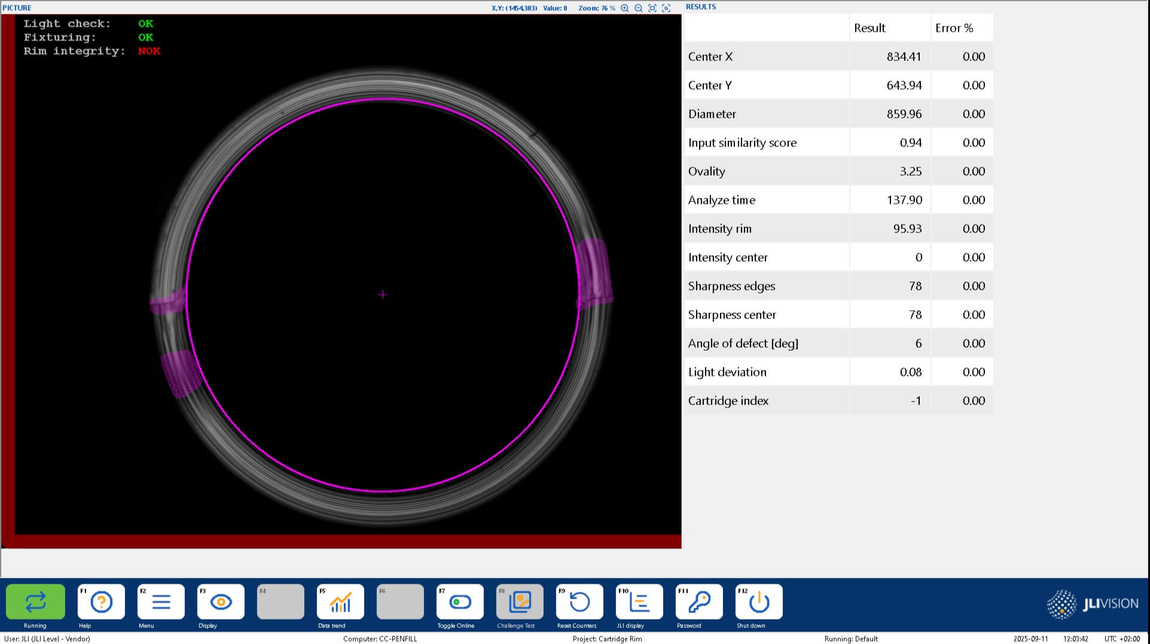Screen dimensions: 1150x644
Task: Open the F2 Menu button
Action: (161, 602)
